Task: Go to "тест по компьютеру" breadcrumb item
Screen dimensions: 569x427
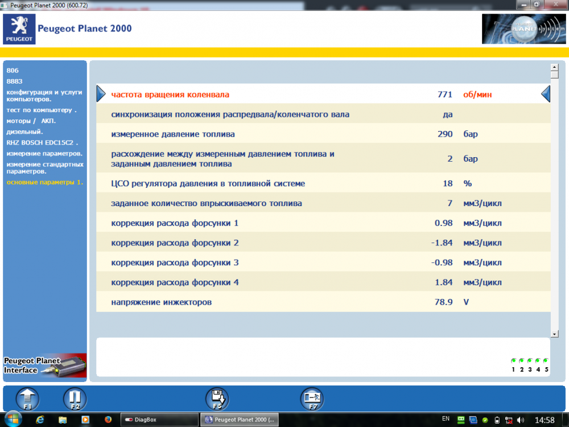Action: (x=41, y=110)
